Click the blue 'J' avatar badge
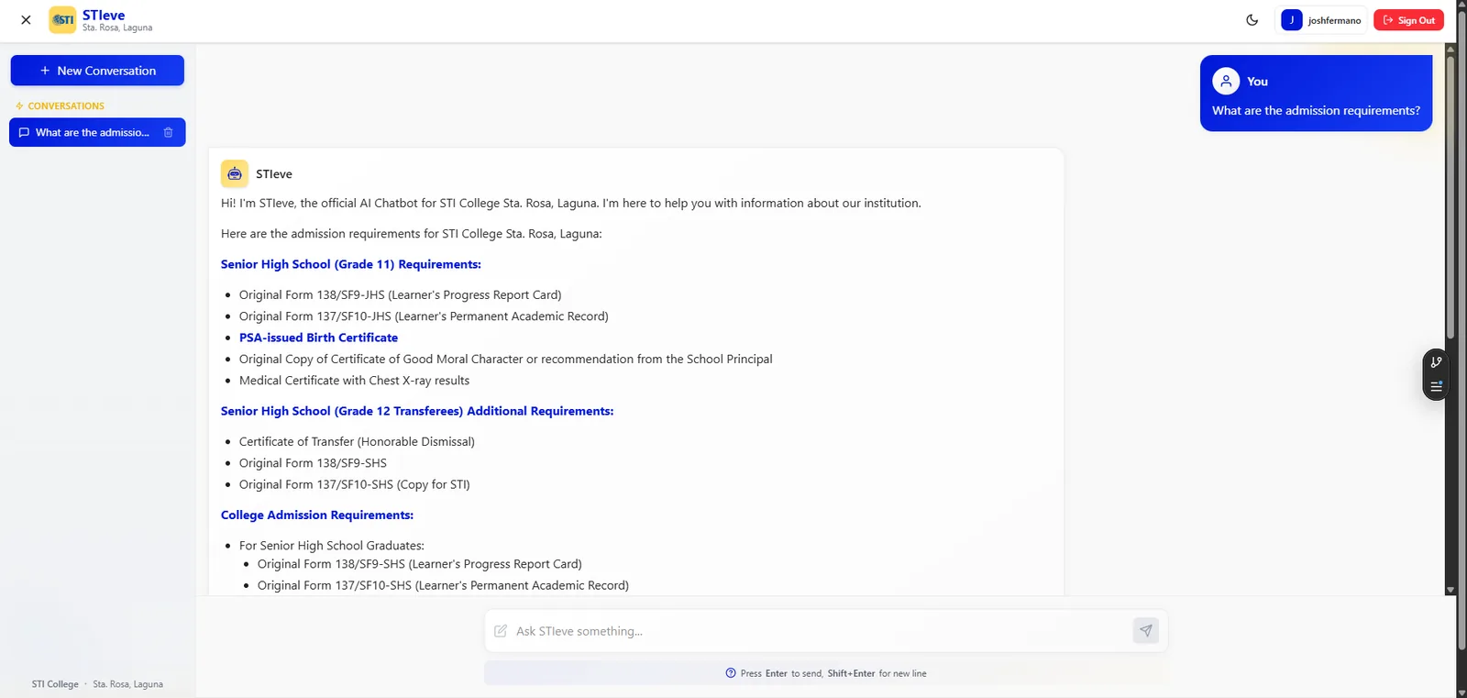Image resolution: width=1467 pixels, height=698 pixels. (1292, 20)
